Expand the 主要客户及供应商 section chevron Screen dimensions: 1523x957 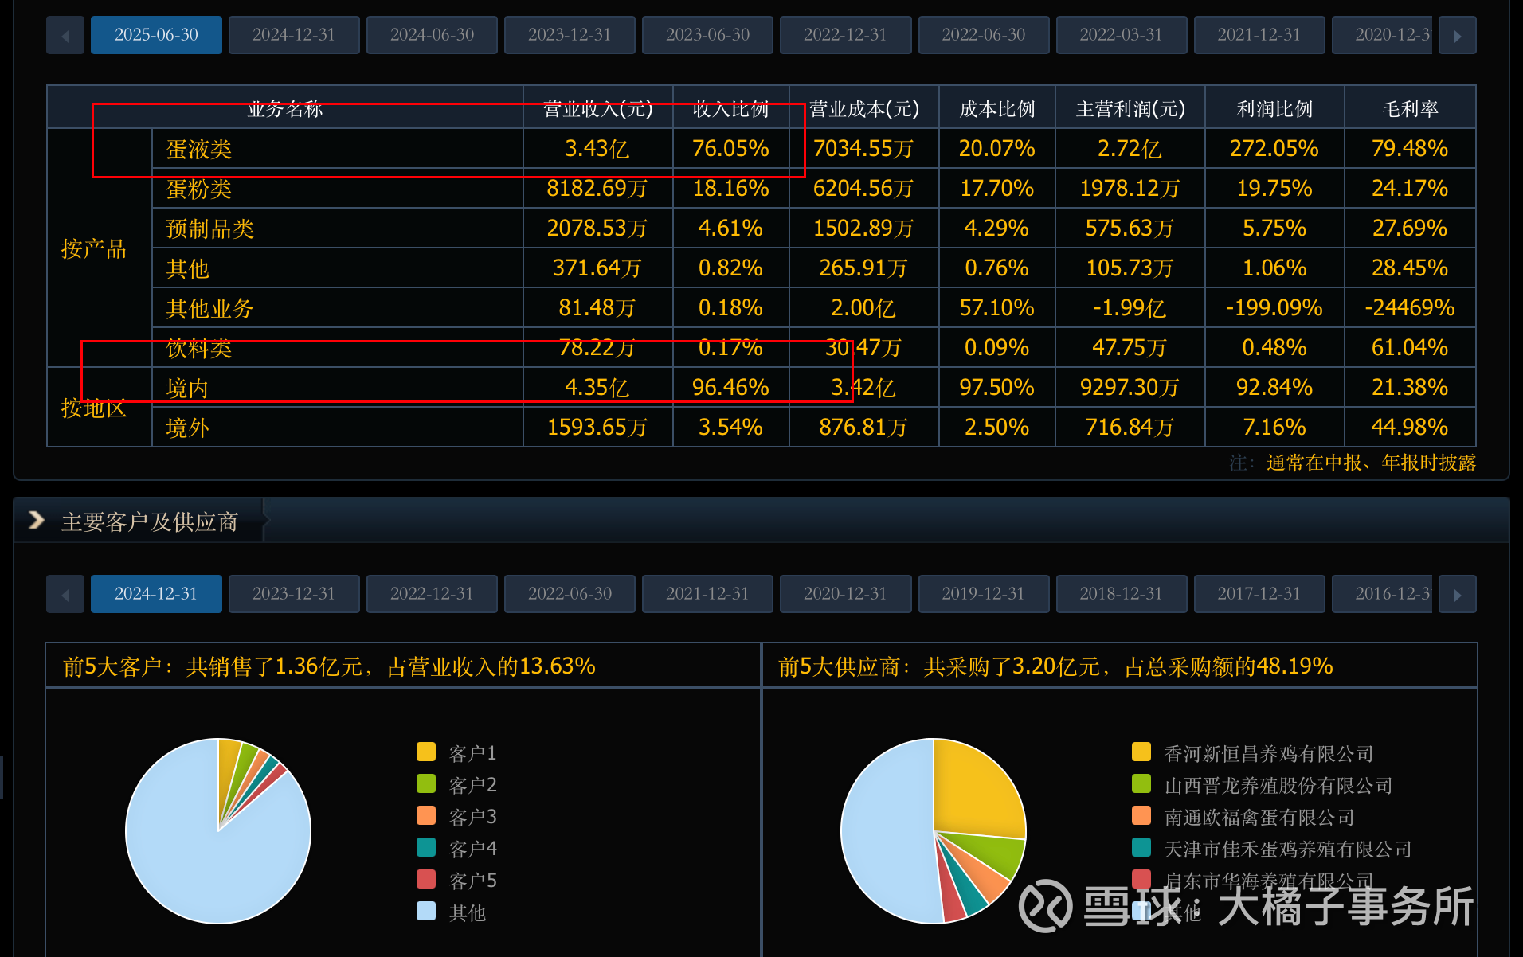(x=36, y=521)
